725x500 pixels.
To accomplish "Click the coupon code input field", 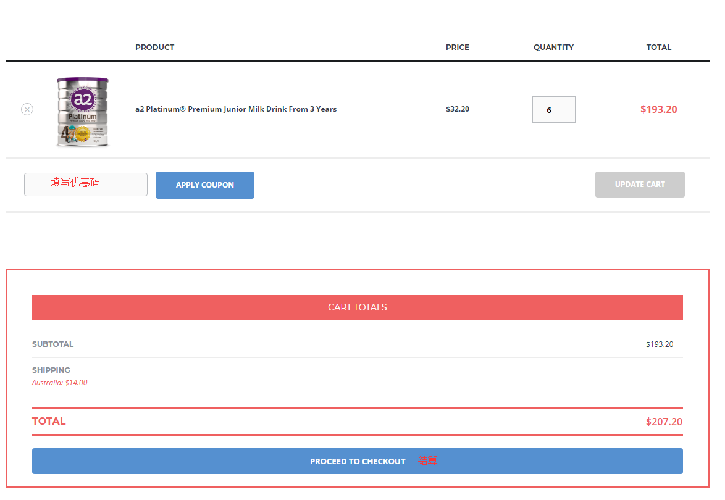I will 86,185.
